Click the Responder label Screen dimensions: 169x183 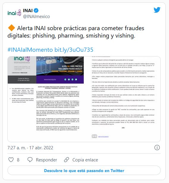46,160
